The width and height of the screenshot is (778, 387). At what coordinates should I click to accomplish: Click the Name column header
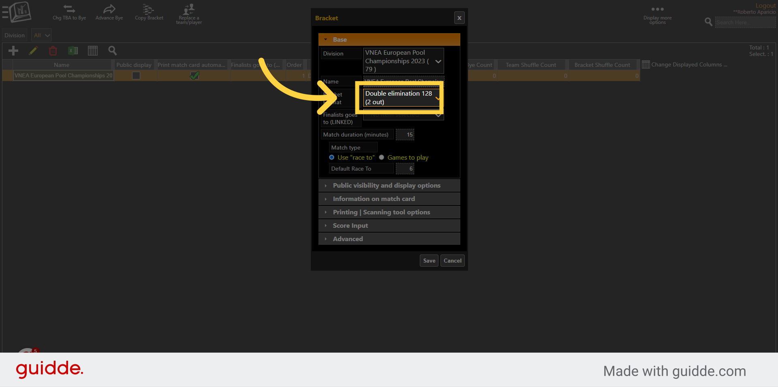click(x=62, y=65)
